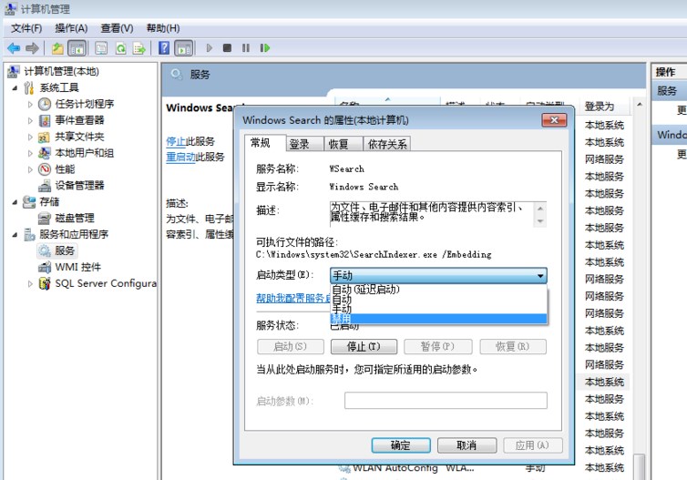Click the 确定 button

(401, 445)
